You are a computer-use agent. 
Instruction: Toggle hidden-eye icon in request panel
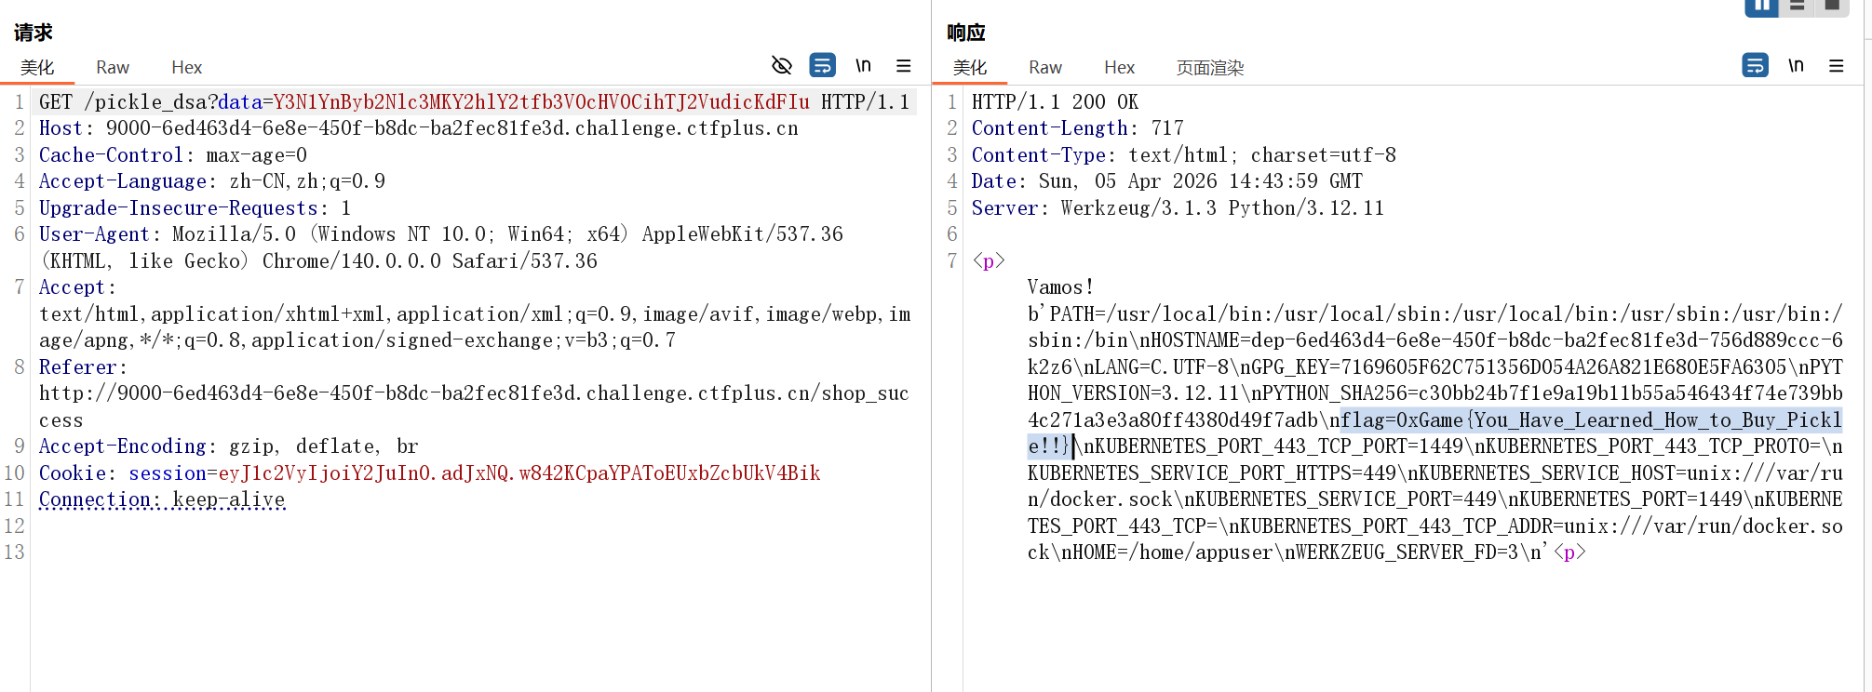(782, 65)
